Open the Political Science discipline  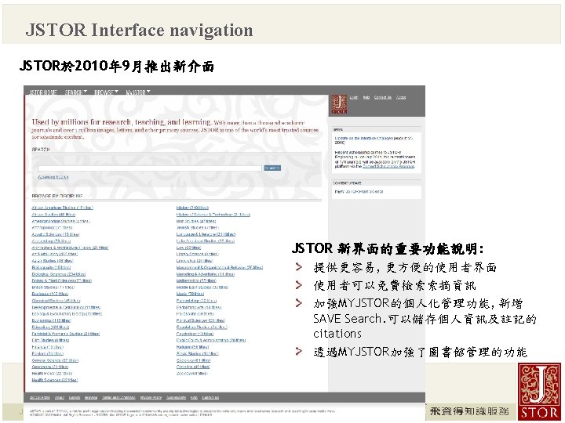click(201, 320)
